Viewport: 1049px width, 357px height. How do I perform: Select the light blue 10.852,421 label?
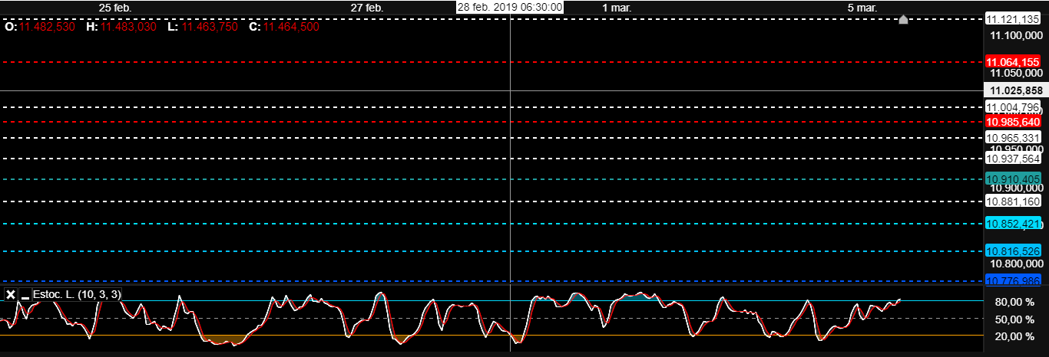tap(1013, 224)
